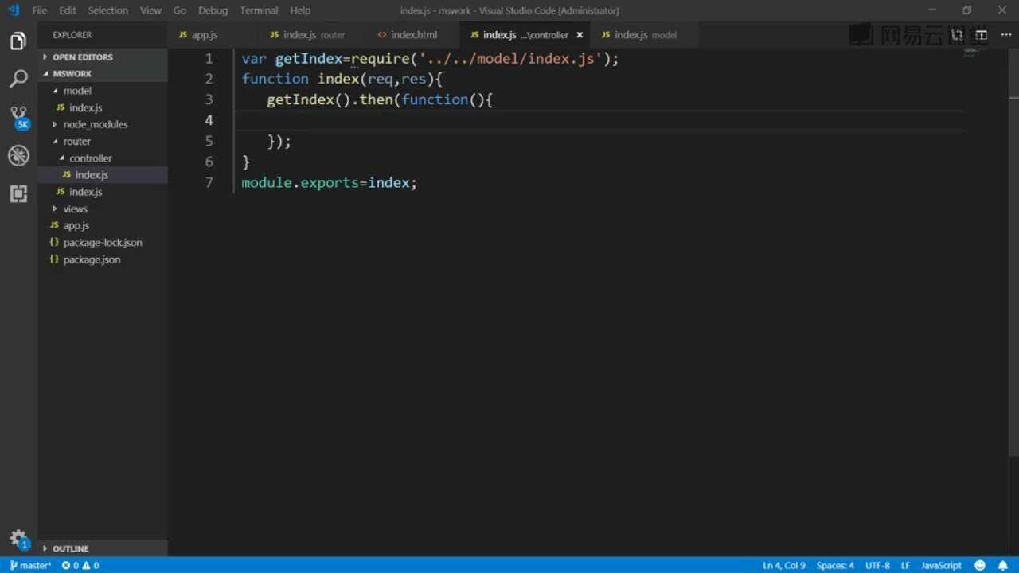Collapse the model folder
The height and width of the screenshot is (573, 1019).
pos(103,91)
